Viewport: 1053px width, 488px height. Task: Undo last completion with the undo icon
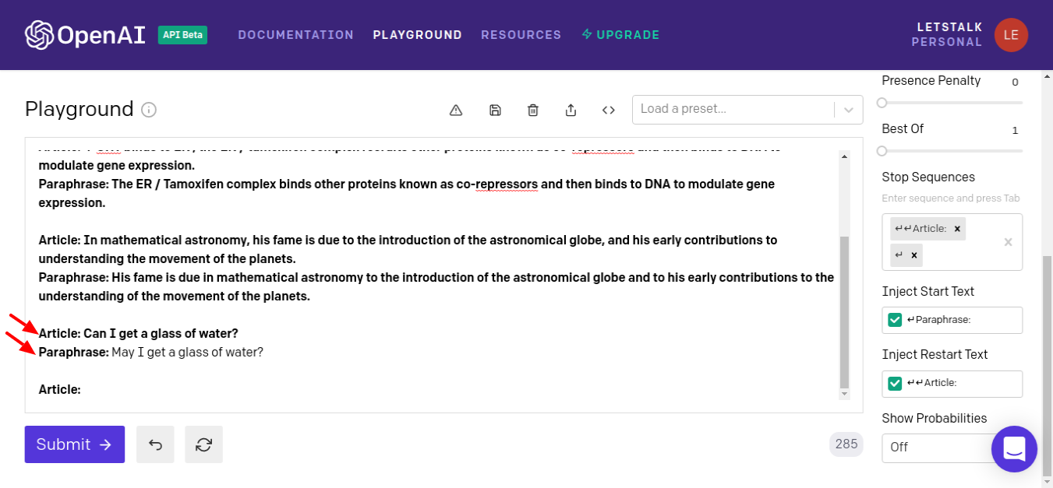[155, 444]
